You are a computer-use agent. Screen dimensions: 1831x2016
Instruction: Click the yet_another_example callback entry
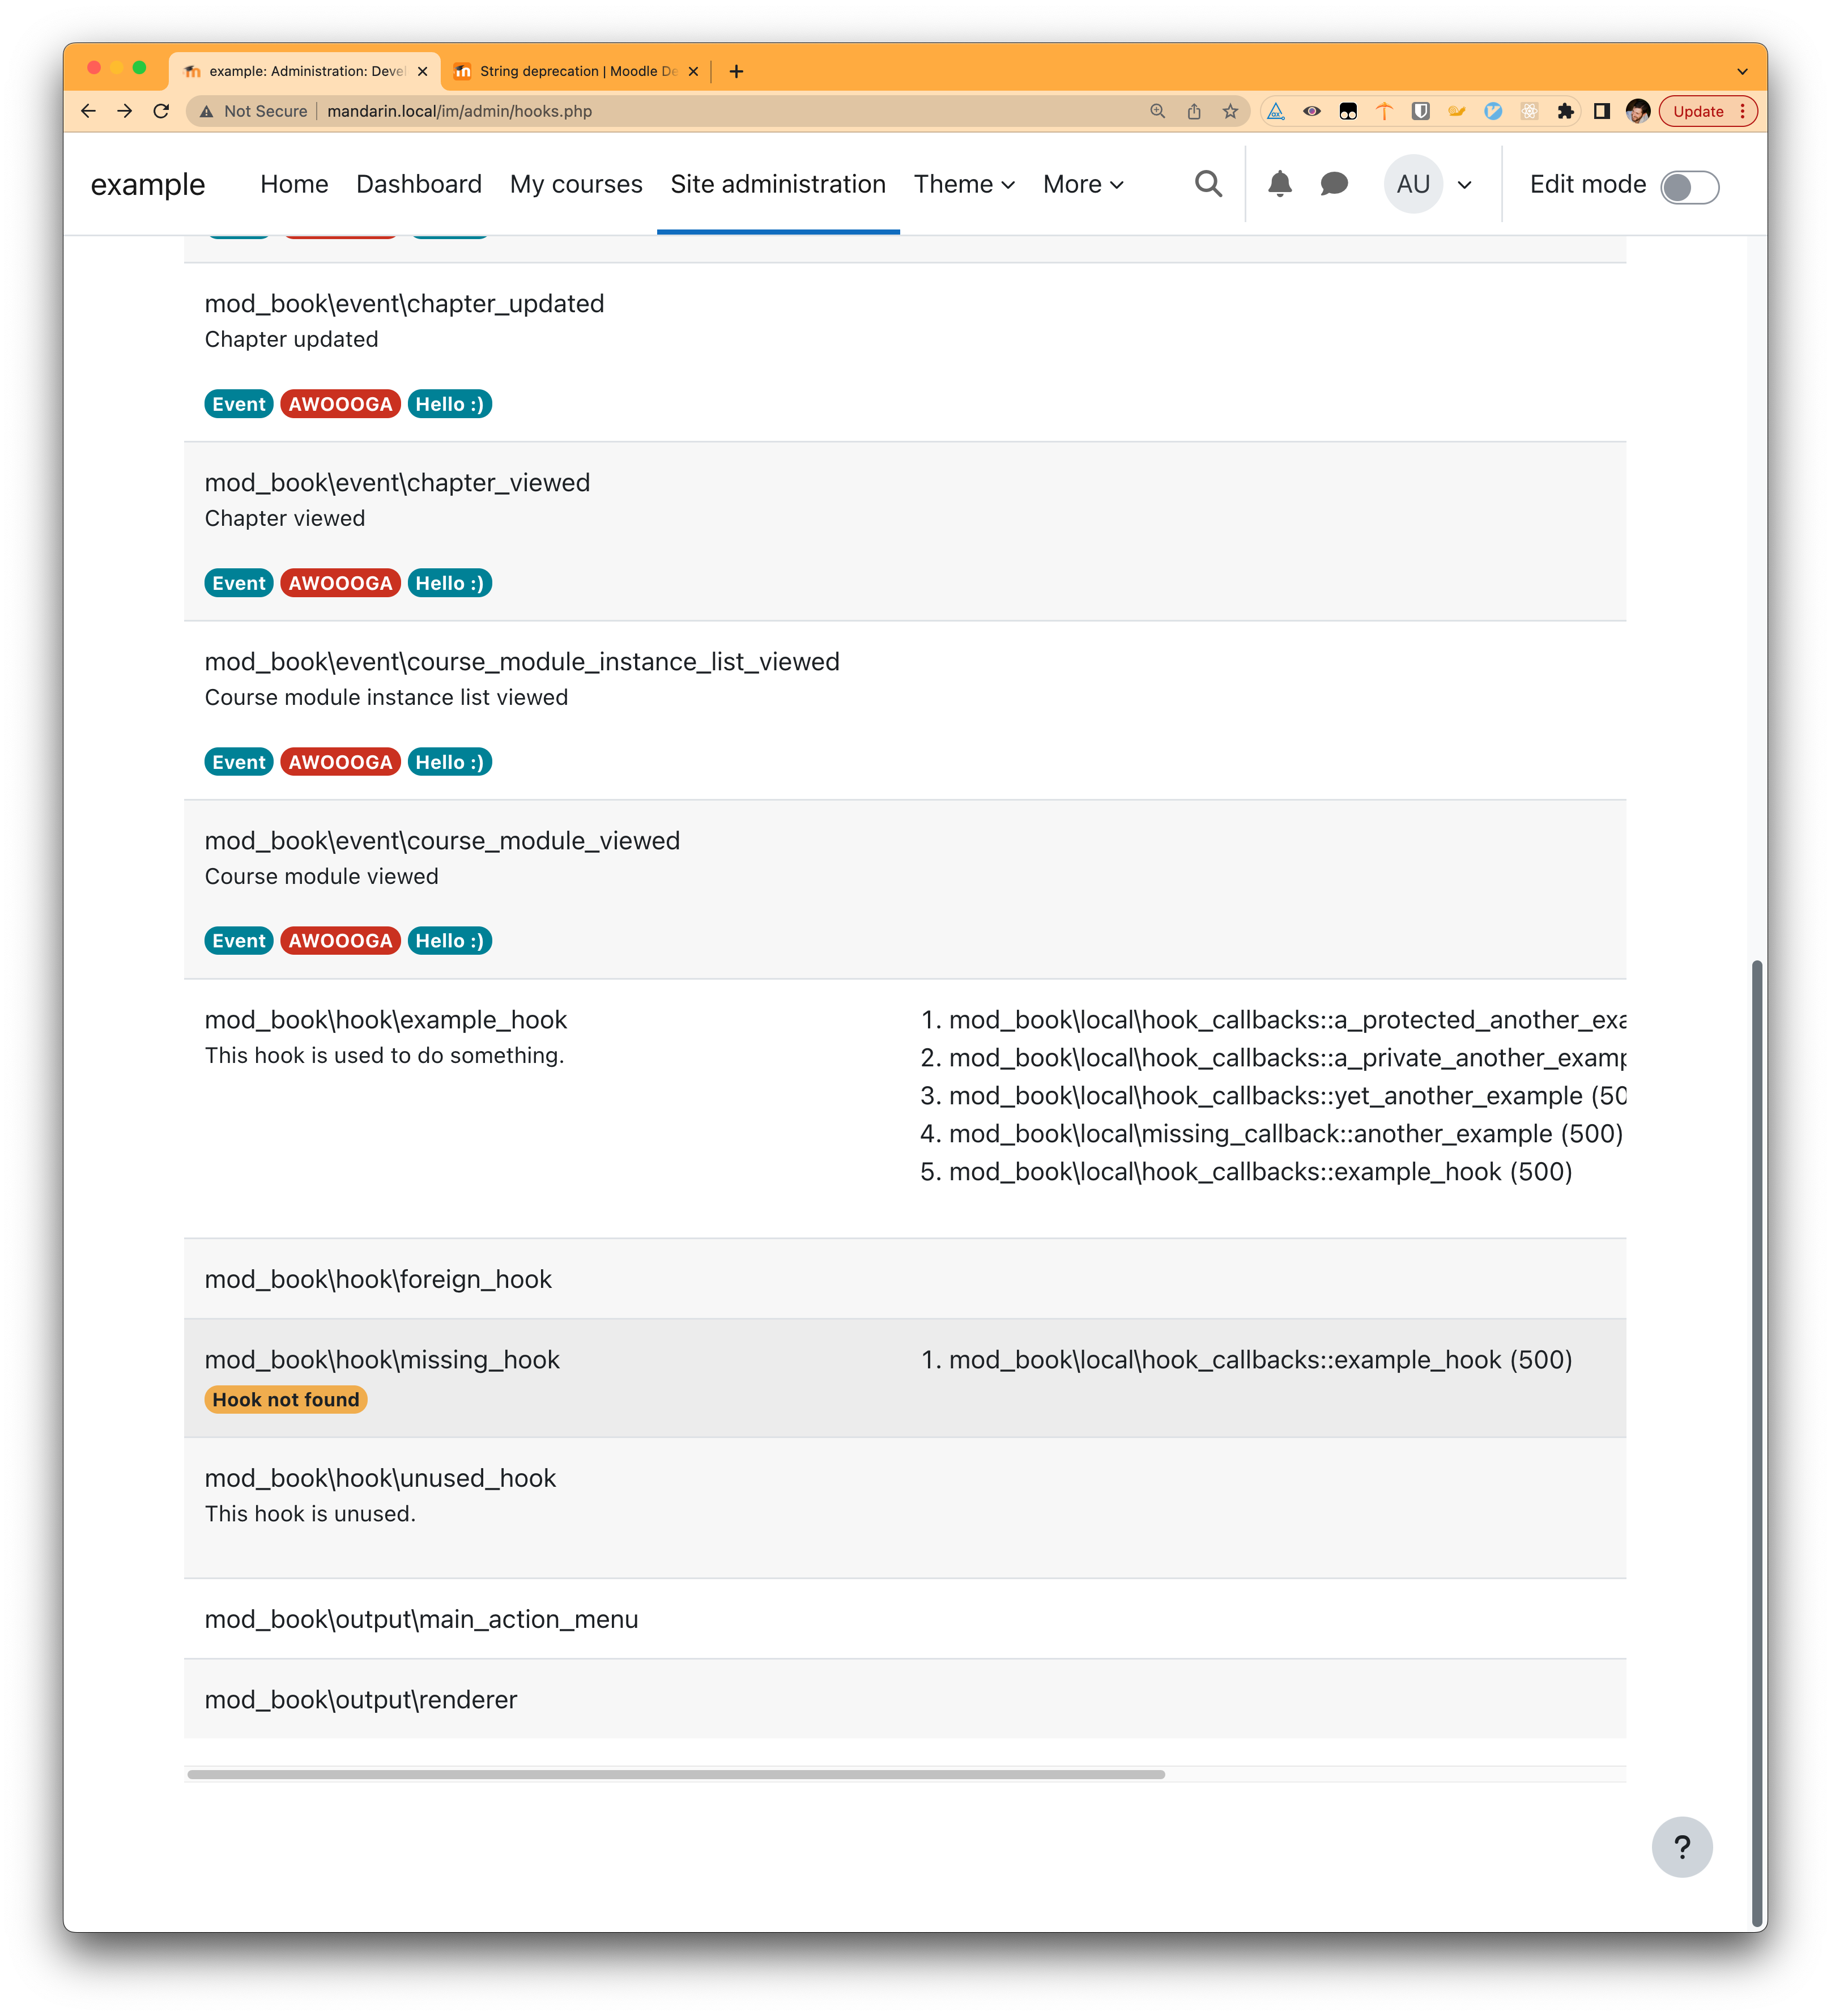[1287, 1096]
